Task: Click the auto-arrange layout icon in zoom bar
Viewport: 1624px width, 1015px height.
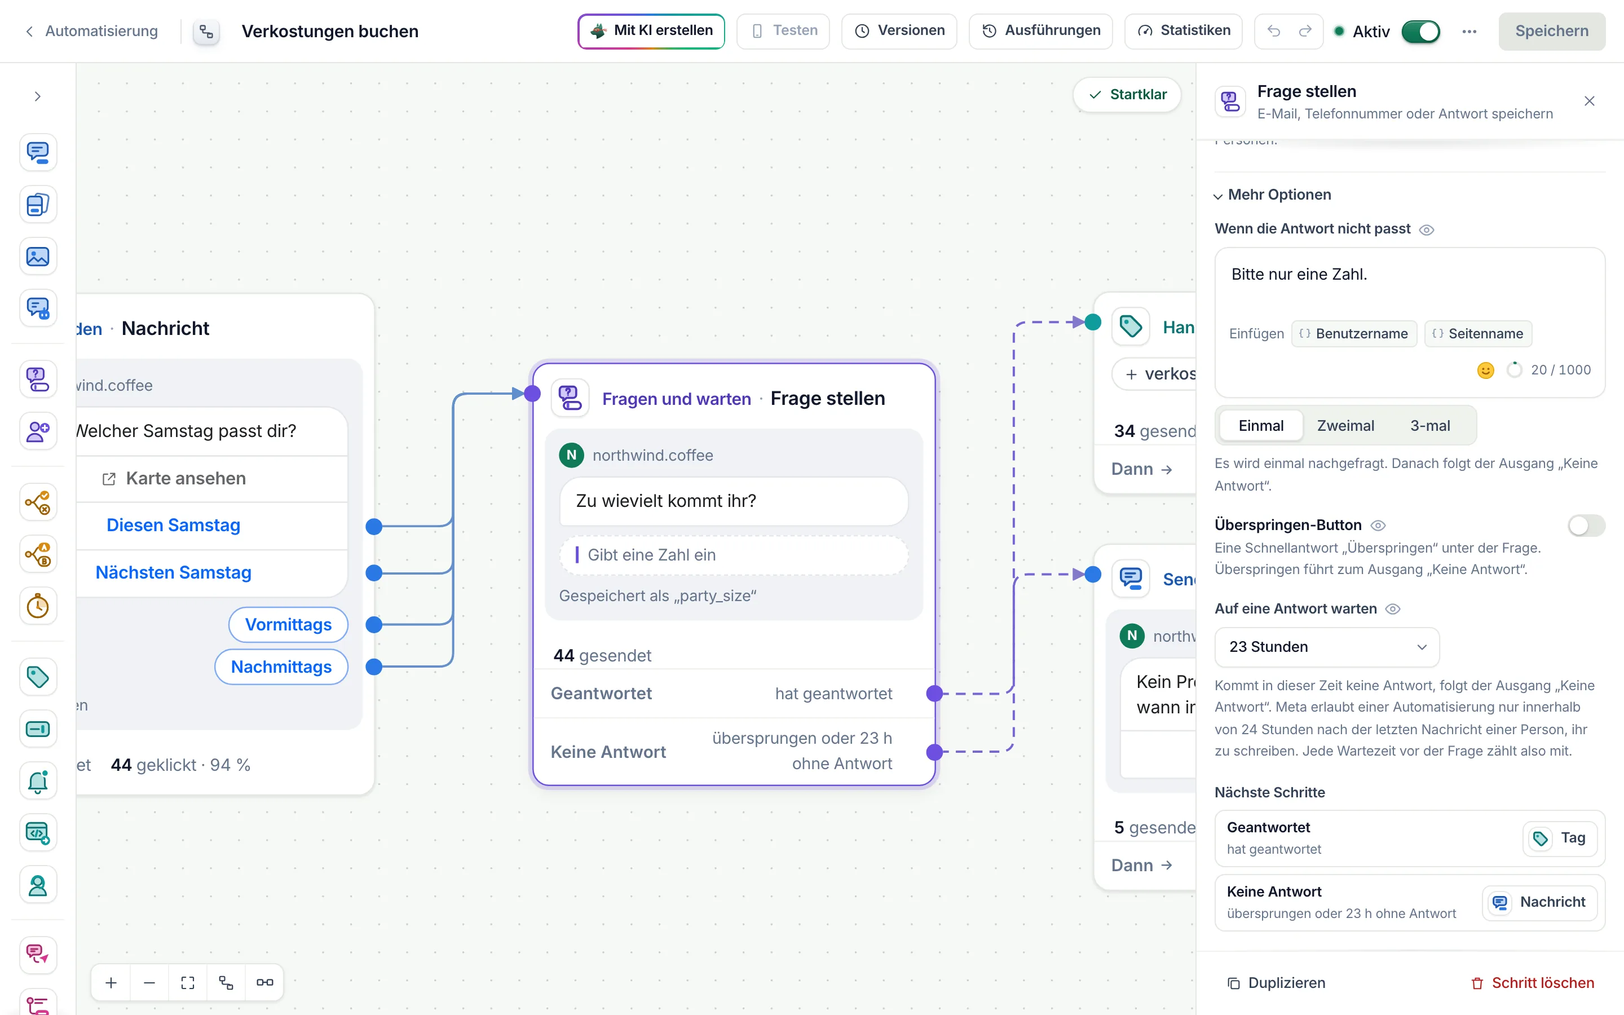Action: click(226, 983)
